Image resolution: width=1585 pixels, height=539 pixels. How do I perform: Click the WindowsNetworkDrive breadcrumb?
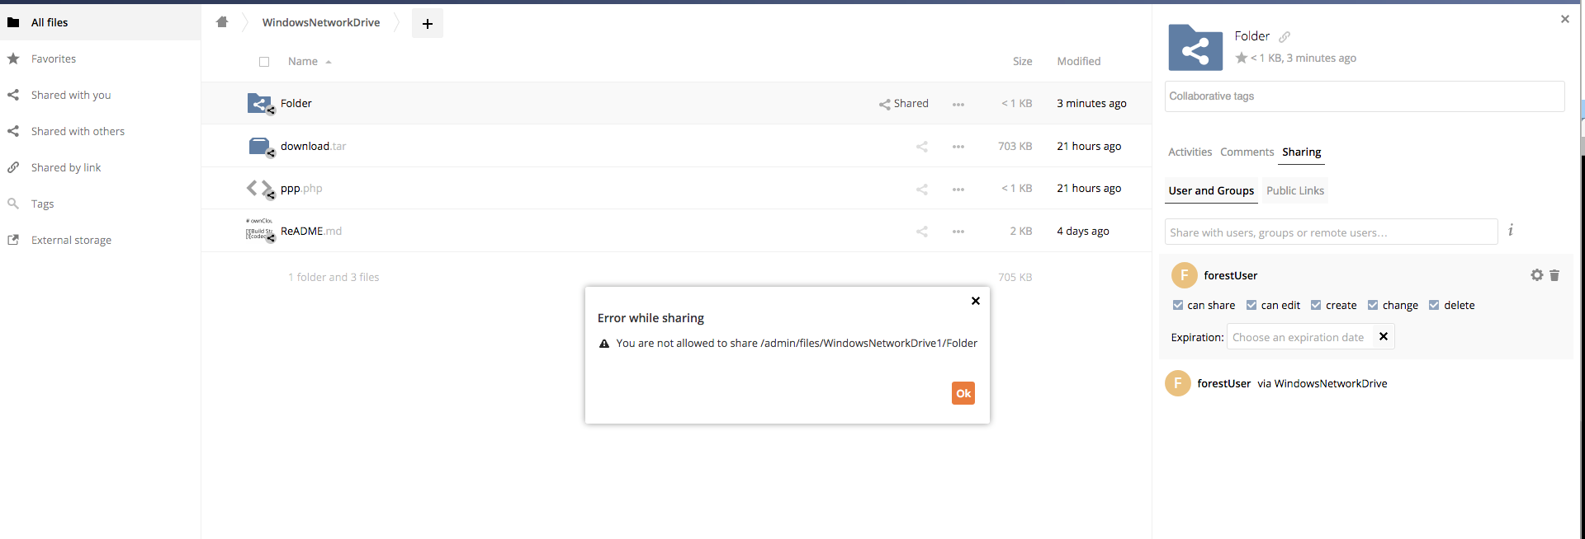pos(321,22)
